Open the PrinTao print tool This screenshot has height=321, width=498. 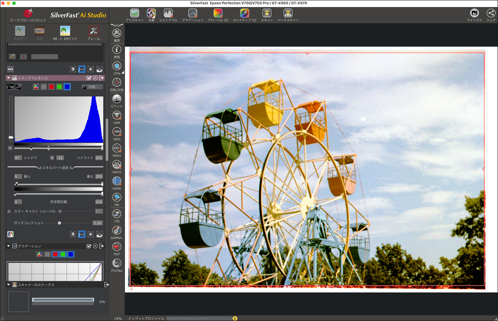point(117,263)
